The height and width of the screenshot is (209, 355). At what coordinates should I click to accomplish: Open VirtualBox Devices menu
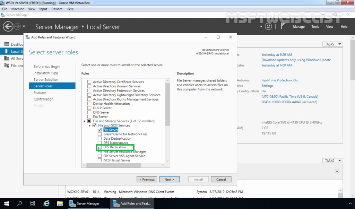click(x=57, y=9)
